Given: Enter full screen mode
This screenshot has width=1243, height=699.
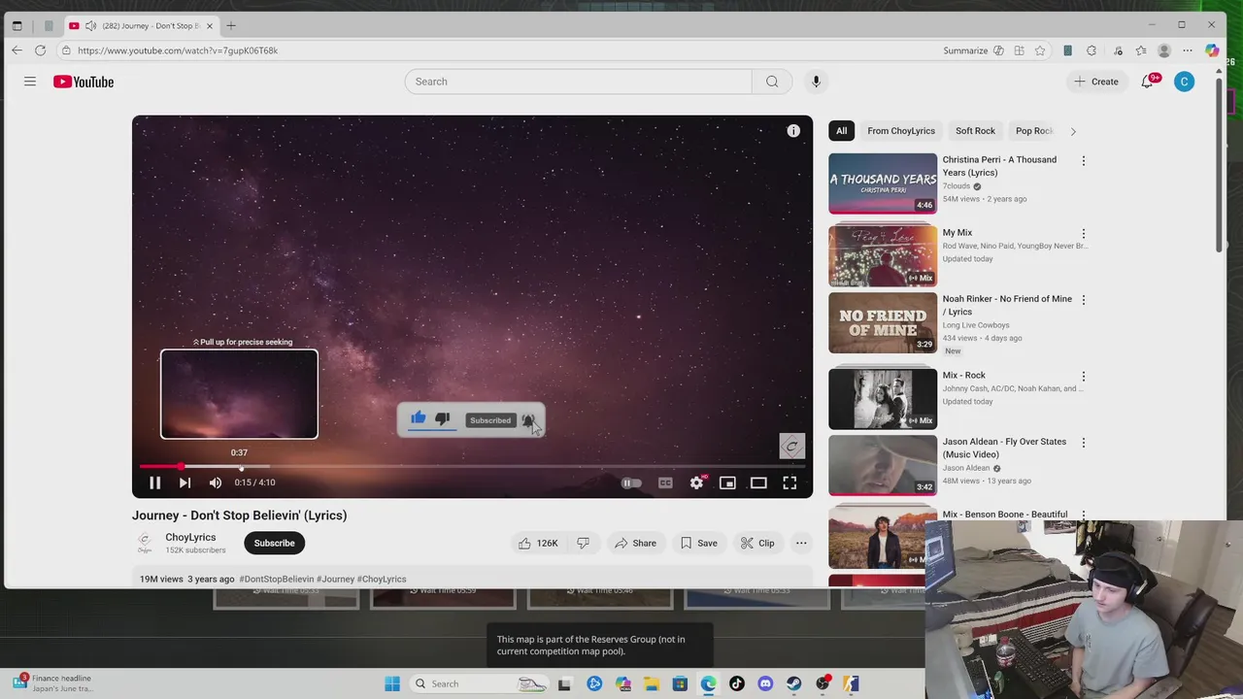Looking at the screenshot, I should click(x=789, y=483).
